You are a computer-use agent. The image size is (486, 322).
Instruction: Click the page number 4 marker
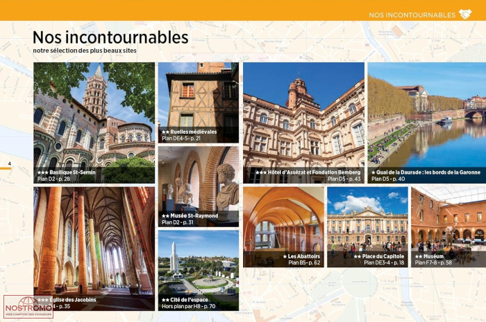coord(10,164)
